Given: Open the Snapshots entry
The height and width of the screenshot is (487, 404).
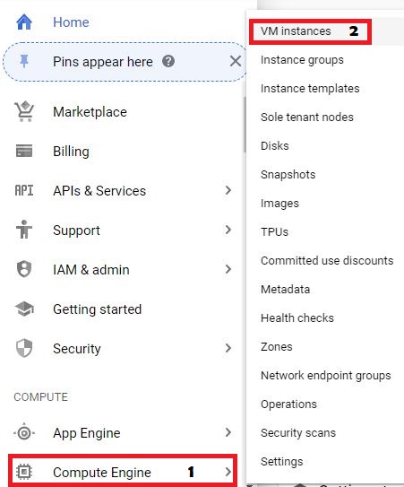Looking at the screenshot, I should coord(288,175).
